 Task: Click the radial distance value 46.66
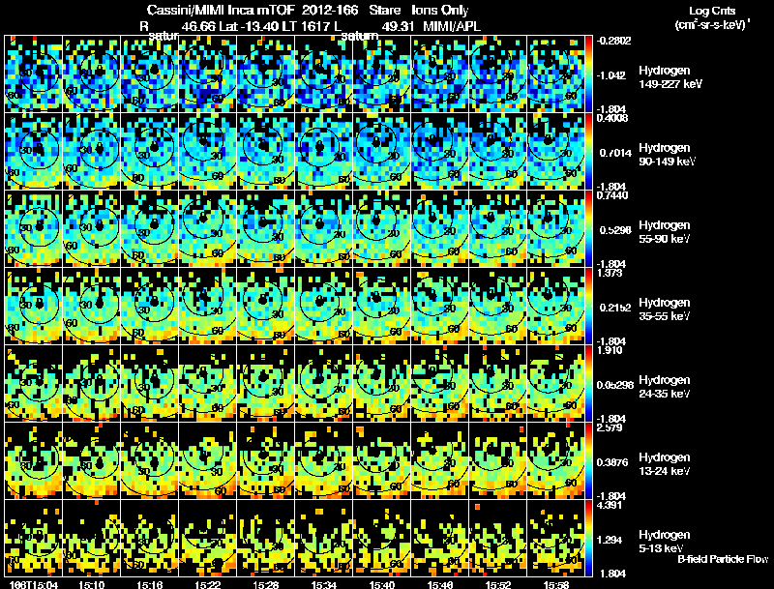198,27
